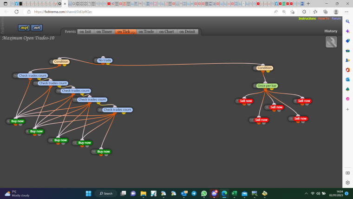The height and width of the screenshot is (199, 353).
Task: Select Buy now block 14
Action: (x=60, y=140)
